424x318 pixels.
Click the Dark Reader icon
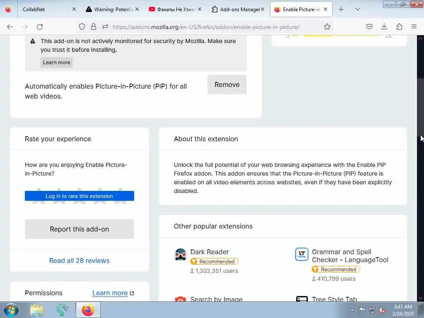tap(181, 255)
